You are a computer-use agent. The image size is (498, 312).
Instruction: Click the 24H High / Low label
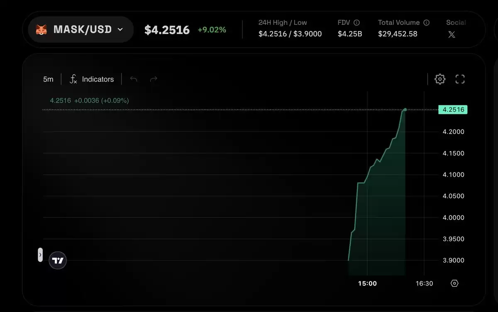click(283, 23)
